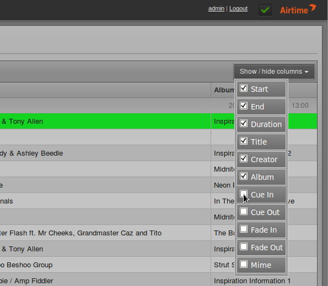
Task: Click the Logout link
Action: [x=238, y=9]
